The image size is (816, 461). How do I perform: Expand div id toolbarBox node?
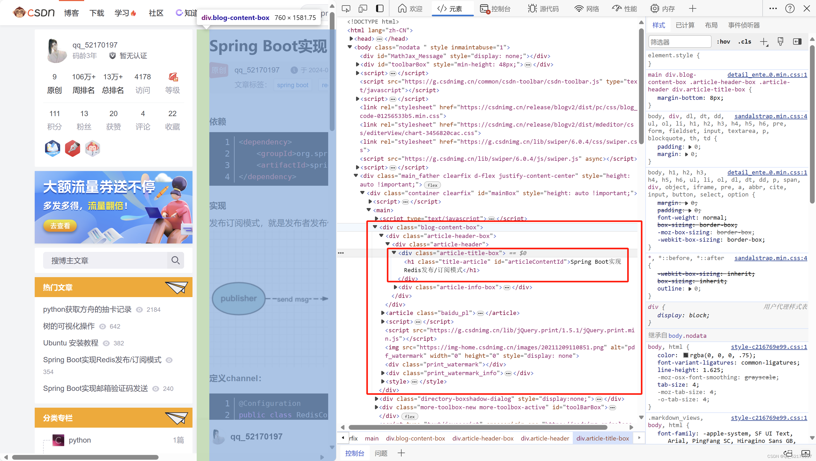[357, 64]
